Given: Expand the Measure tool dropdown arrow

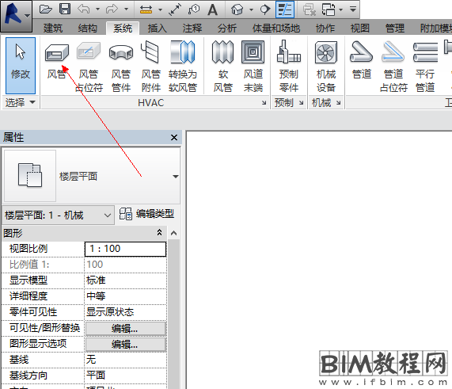Looking at the screenshot, I should [160, 10].
